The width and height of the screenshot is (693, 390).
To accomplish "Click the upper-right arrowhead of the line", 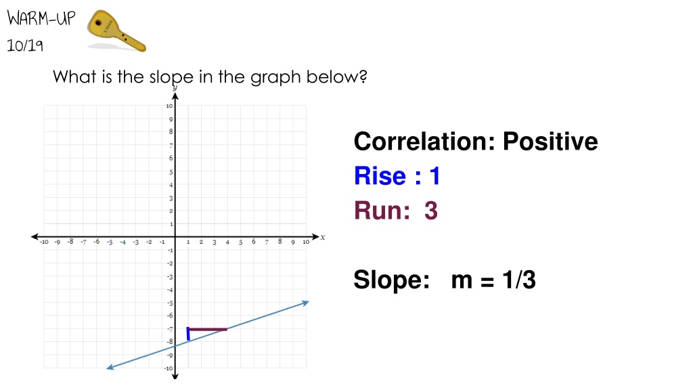I will pyautogui.click(x=305, y=303).
